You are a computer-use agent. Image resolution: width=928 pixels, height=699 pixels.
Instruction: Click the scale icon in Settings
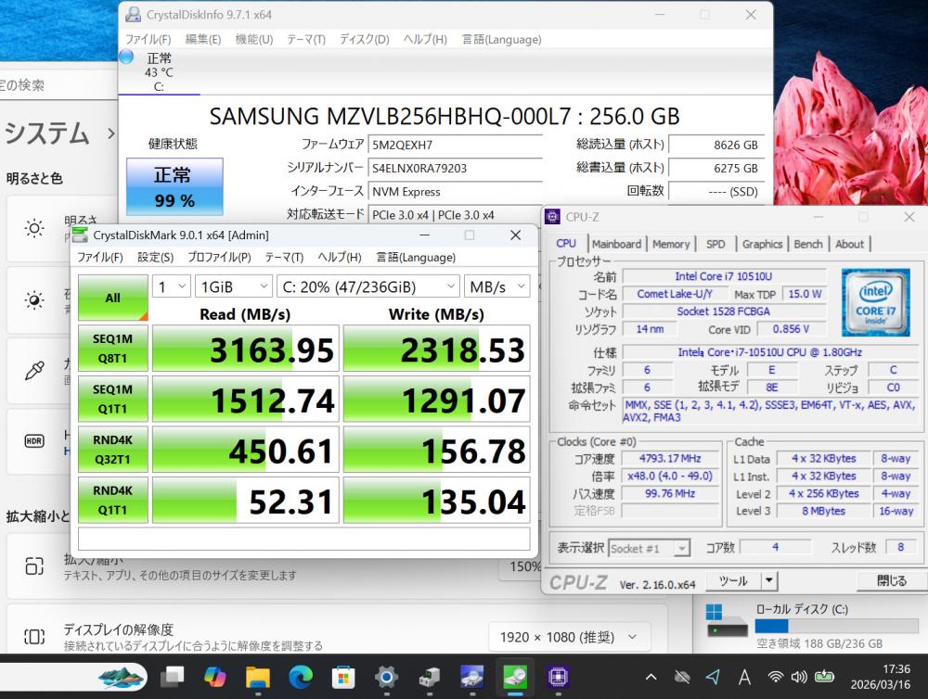tap(34, 566)
